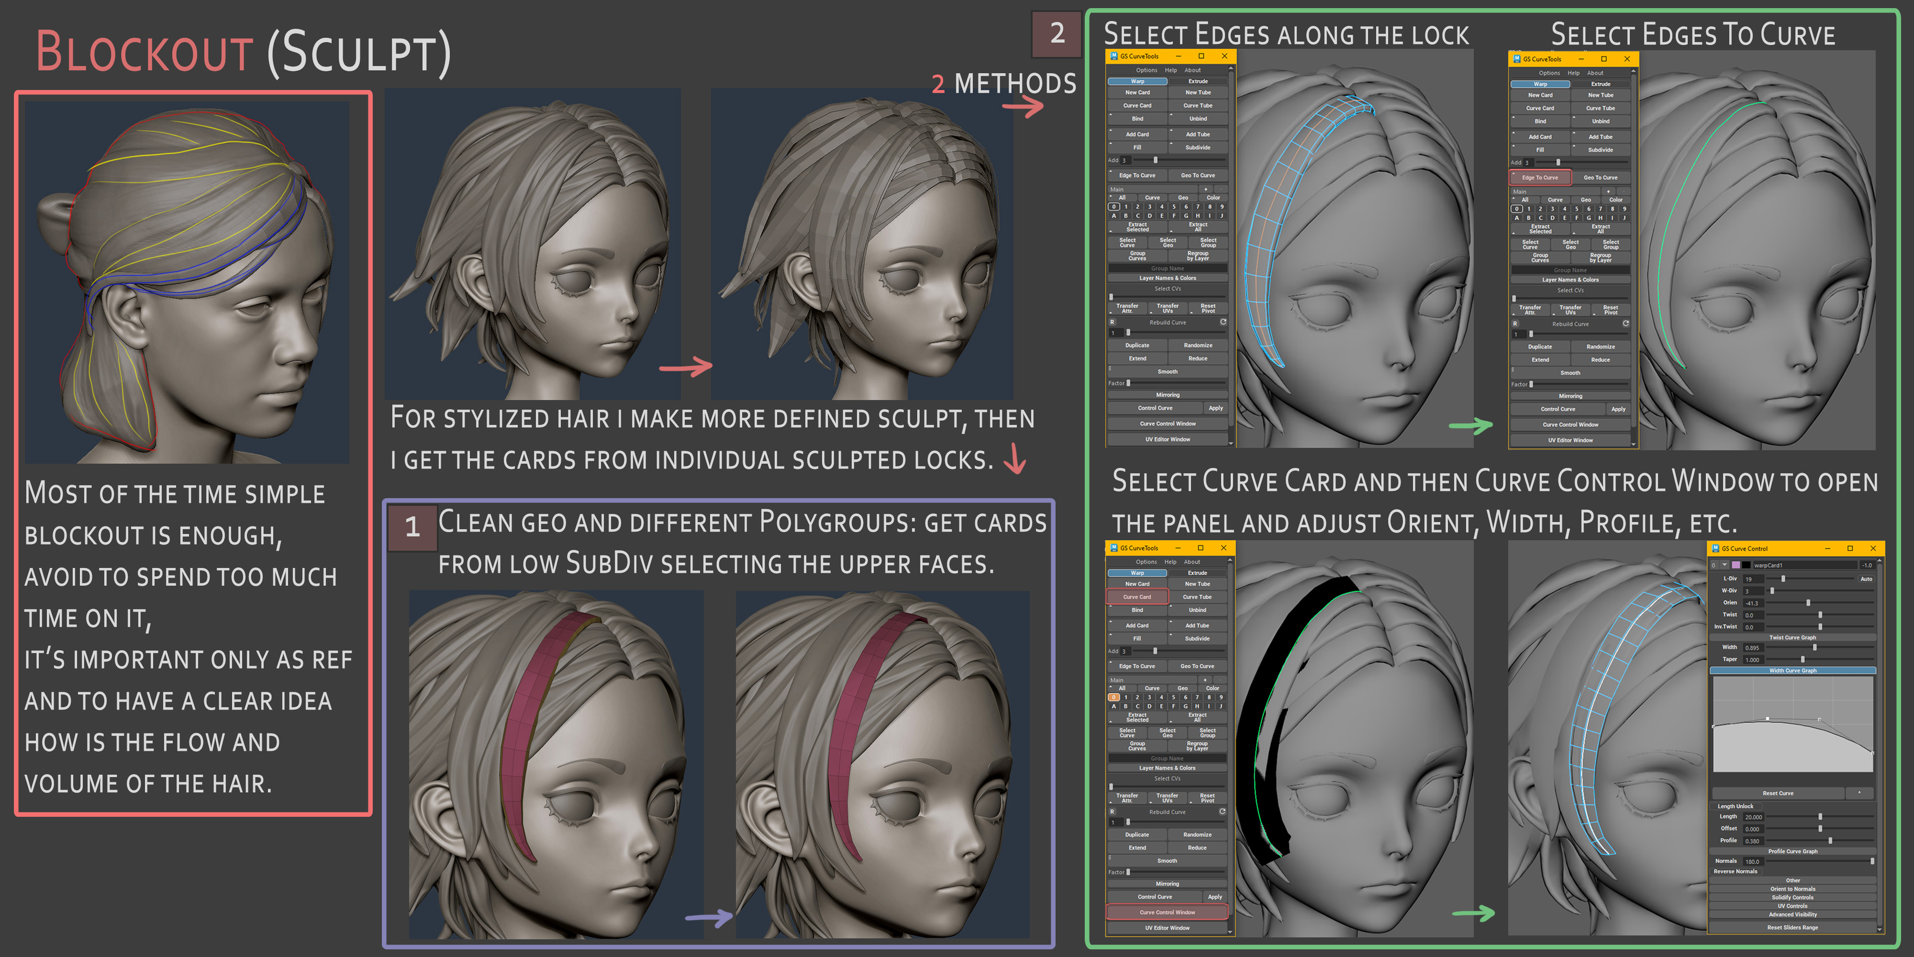
Task: Click the caret button beside Reset Curve
Action: point(1860,793)
